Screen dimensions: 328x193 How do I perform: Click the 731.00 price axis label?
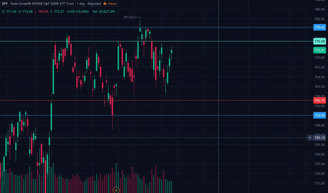point(320,183)
